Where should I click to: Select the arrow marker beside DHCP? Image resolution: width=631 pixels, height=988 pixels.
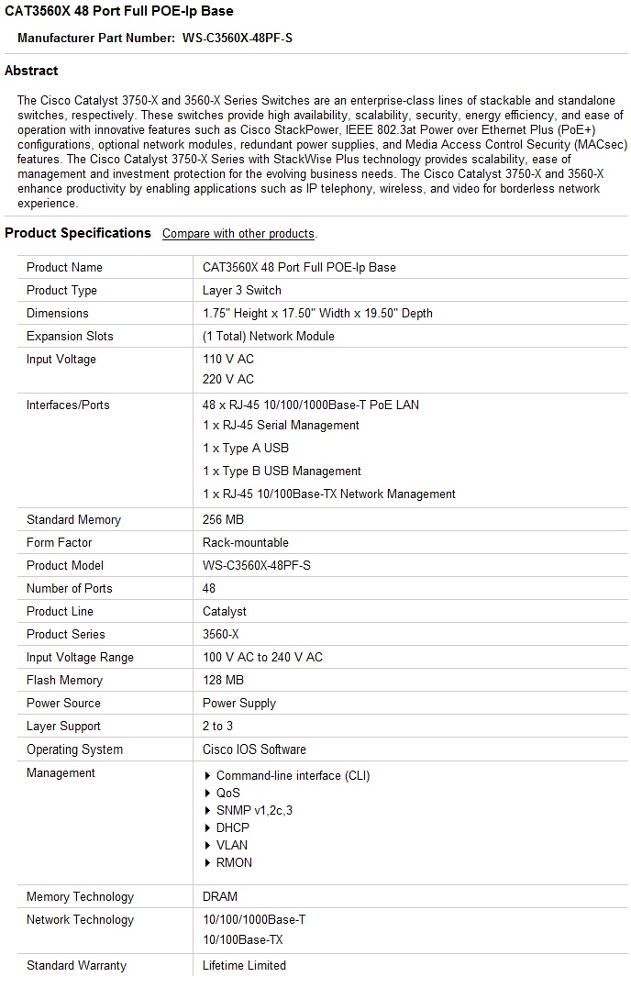coord(208,828)
